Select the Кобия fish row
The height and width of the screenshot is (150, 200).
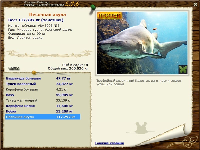(43, 111)
